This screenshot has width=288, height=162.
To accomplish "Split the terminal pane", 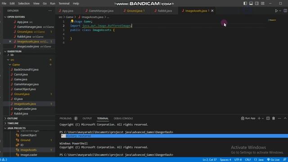I will (268, 118).
